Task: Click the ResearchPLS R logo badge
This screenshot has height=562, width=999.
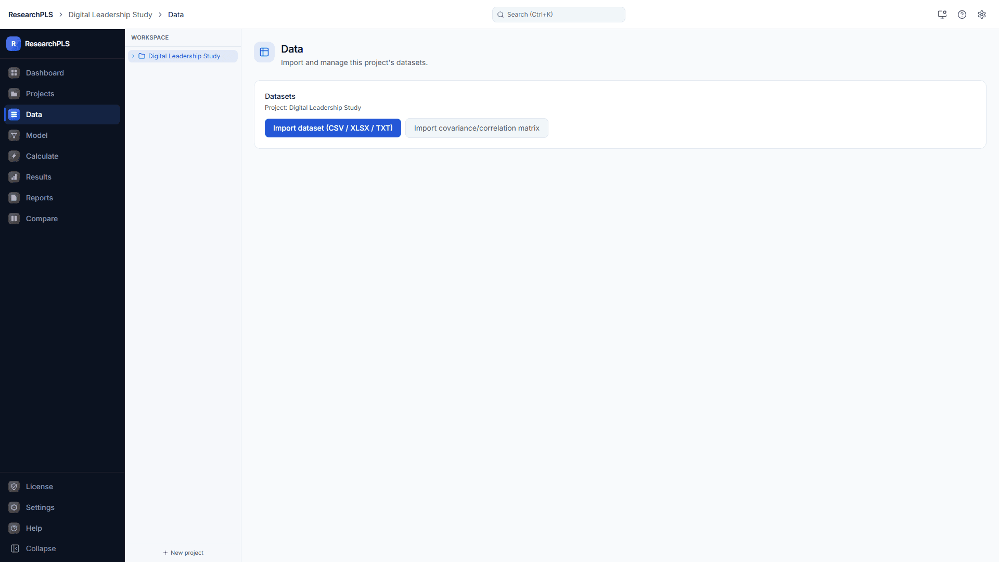Action: [14, 44]
